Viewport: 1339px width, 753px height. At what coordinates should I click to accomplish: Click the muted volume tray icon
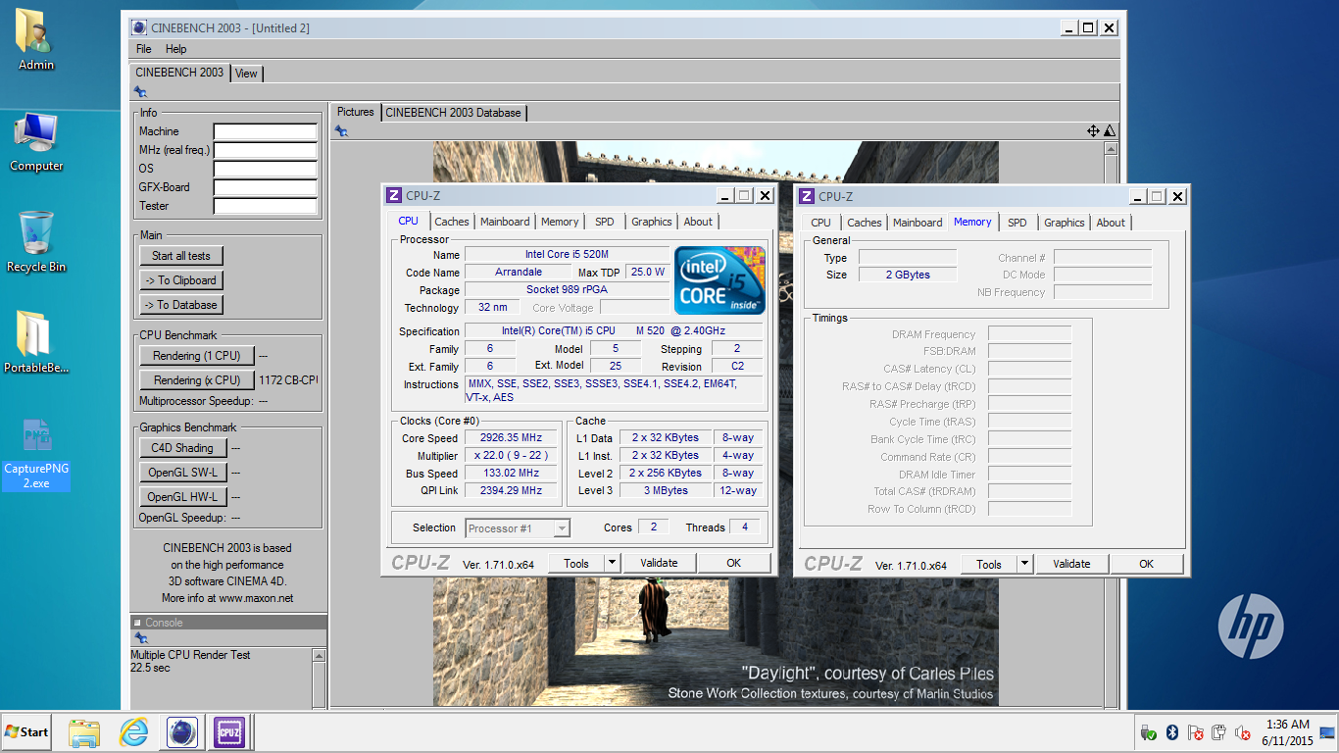coord(1242,732)
